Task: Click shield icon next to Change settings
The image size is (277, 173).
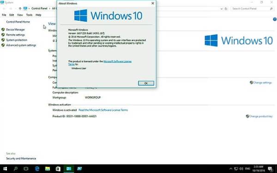Action: point(252,83)
